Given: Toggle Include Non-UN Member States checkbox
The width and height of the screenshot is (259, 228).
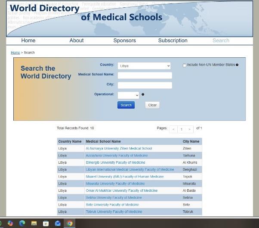Looking at the screenshot, I should pyautogui.click(x=185, y=66).
